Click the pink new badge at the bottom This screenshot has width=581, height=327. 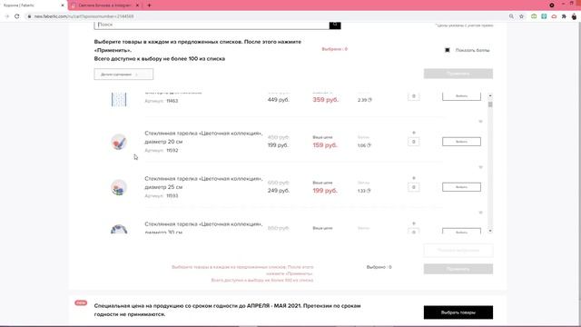pyautogui.click(x=81, y=302)
